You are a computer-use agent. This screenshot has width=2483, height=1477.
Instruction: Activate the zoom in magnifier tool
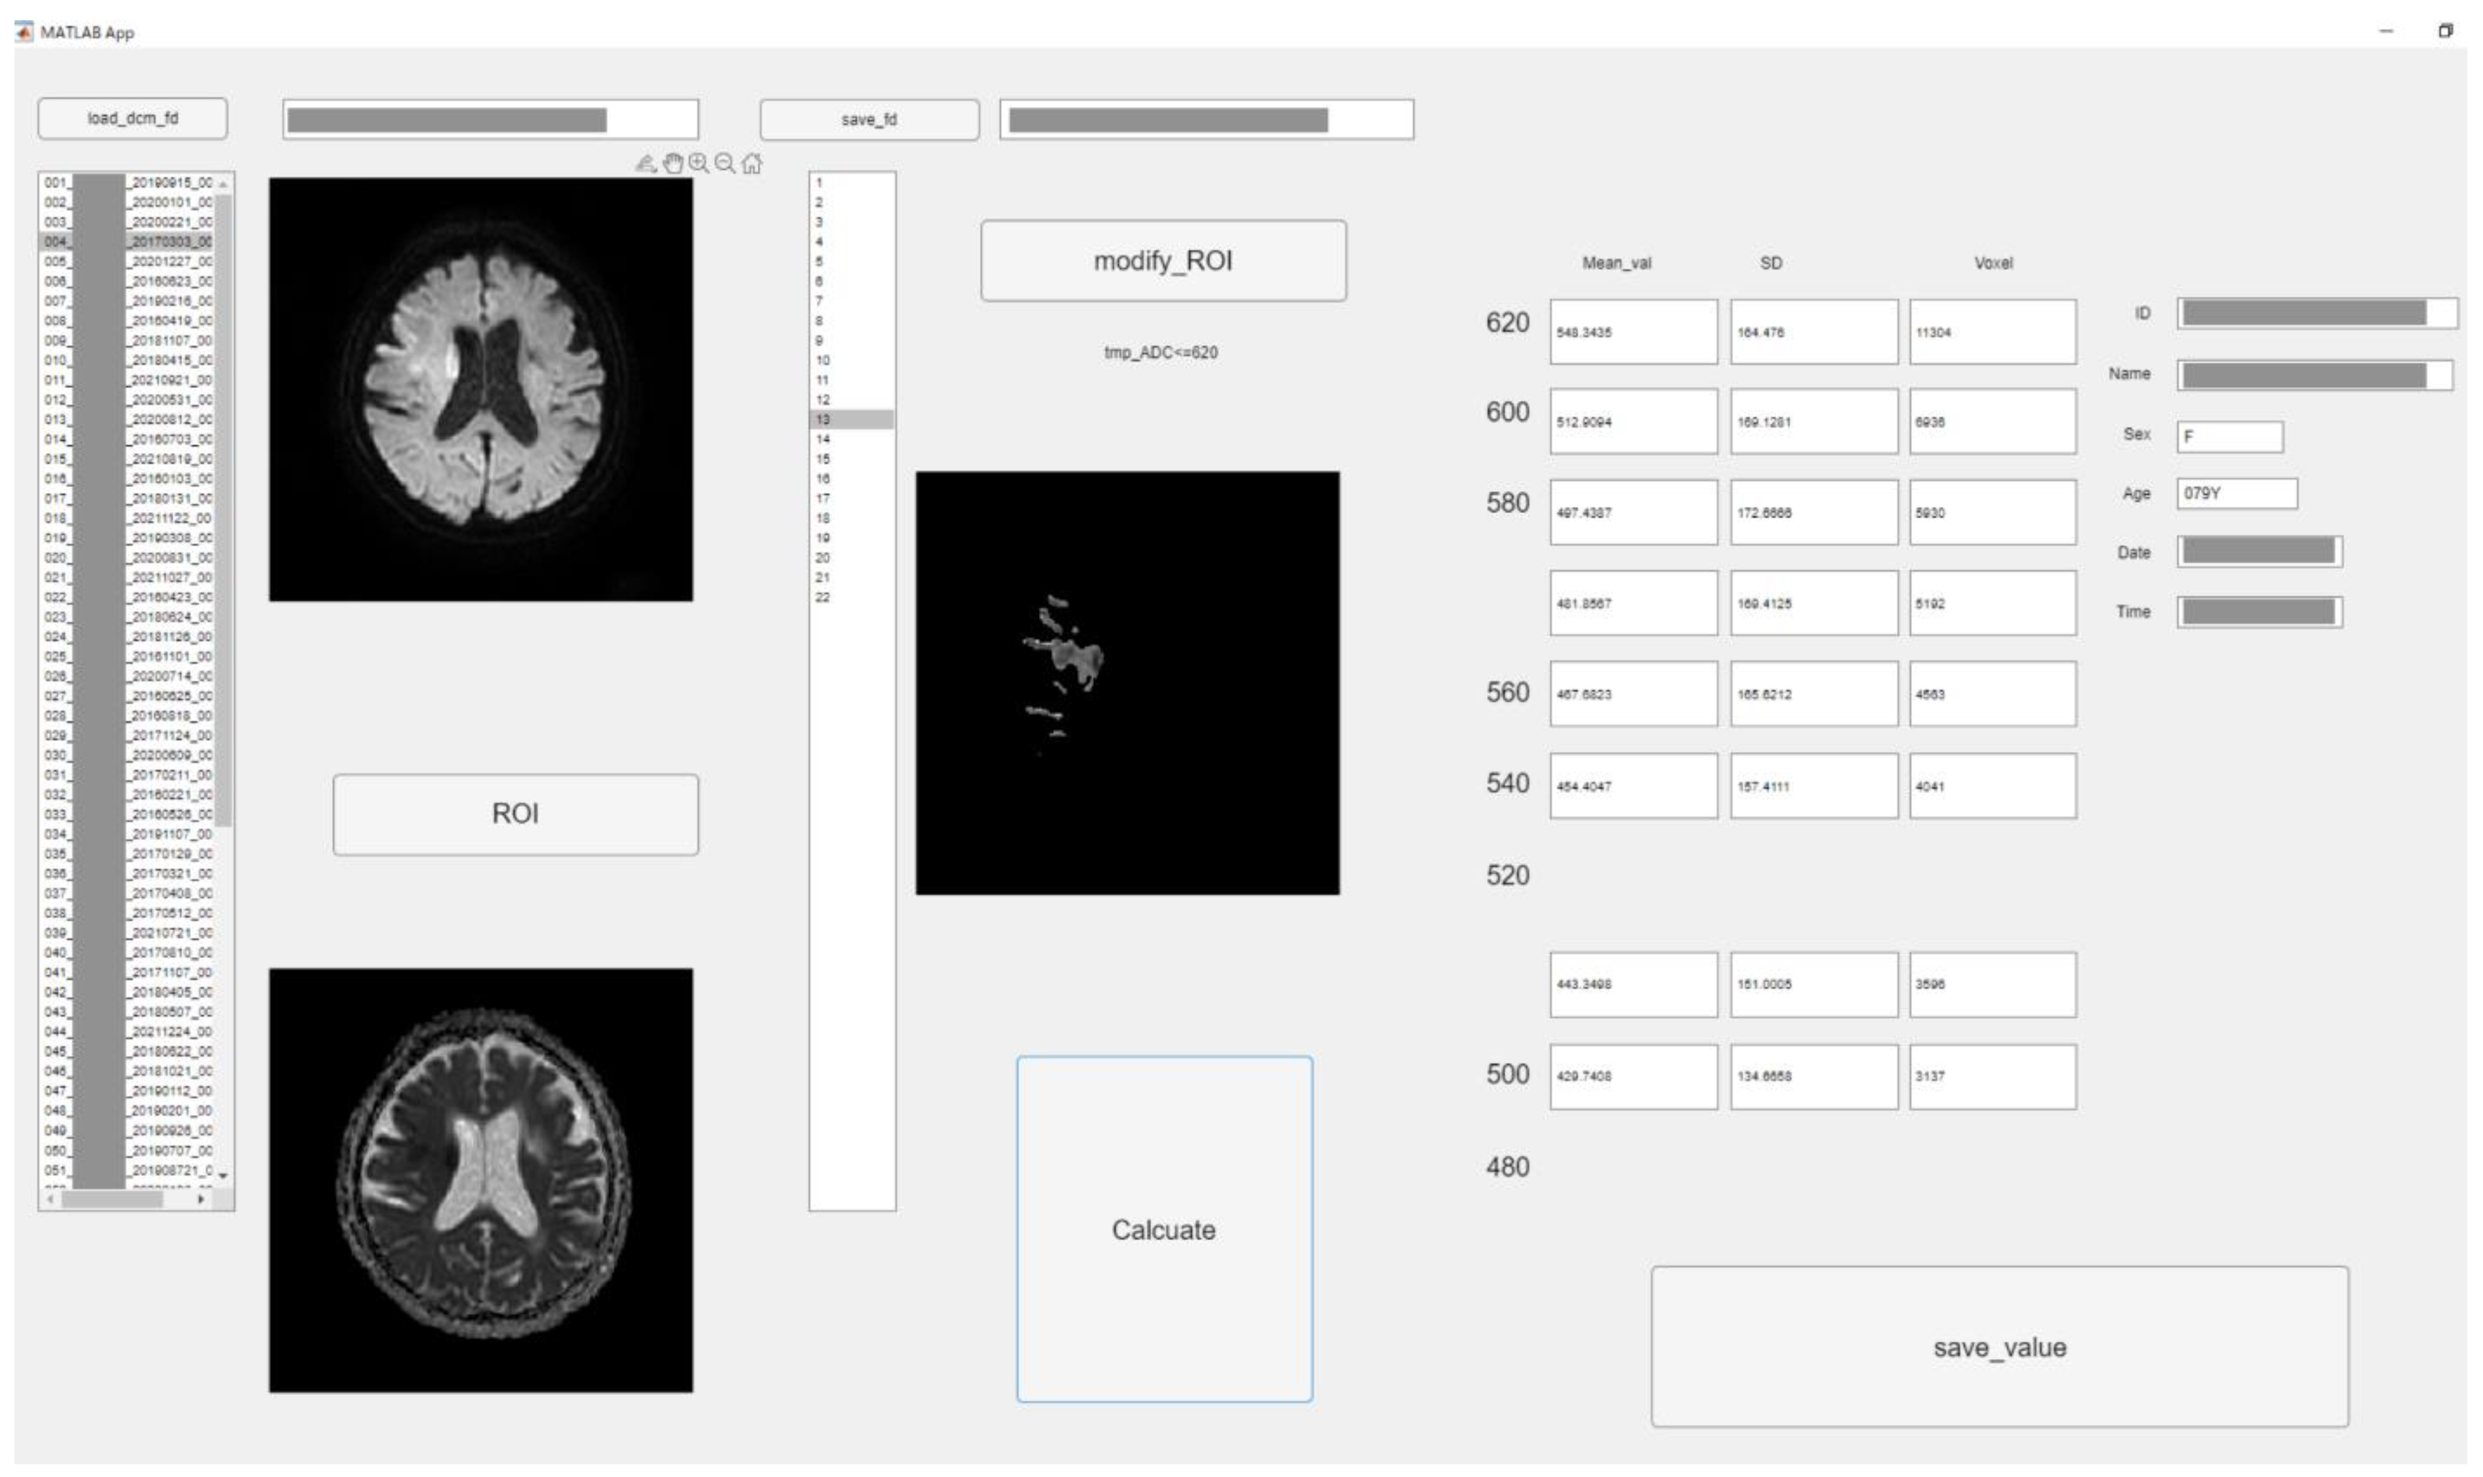tap(699, 164)
